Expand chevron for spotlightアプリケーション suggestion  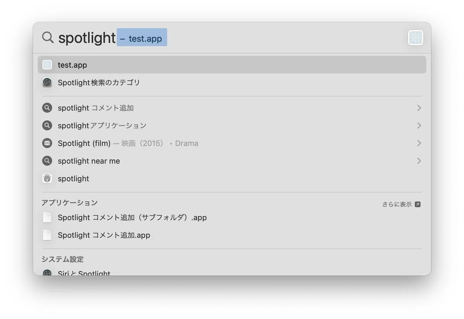click(x=419, y=126)
